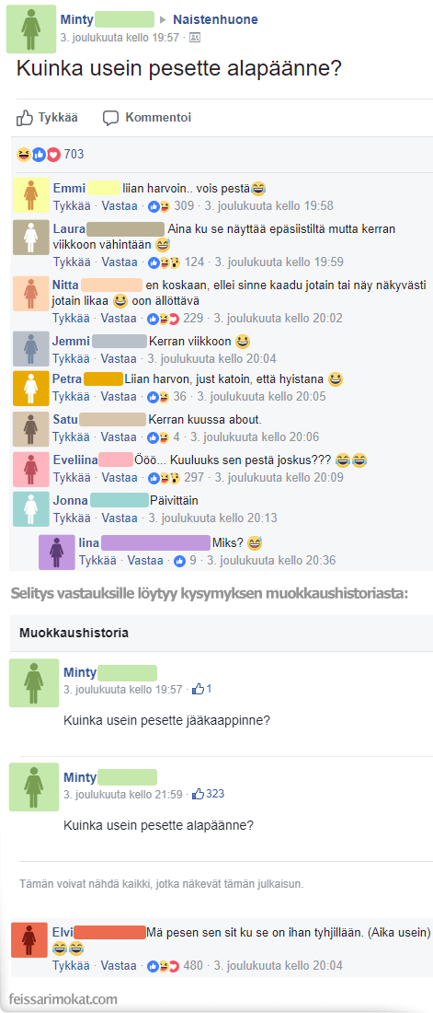433x1013 pixels.
Task: Open the post timestamp 3. joulukuuta kello 19:57
Action: click(x=120, y=38)
